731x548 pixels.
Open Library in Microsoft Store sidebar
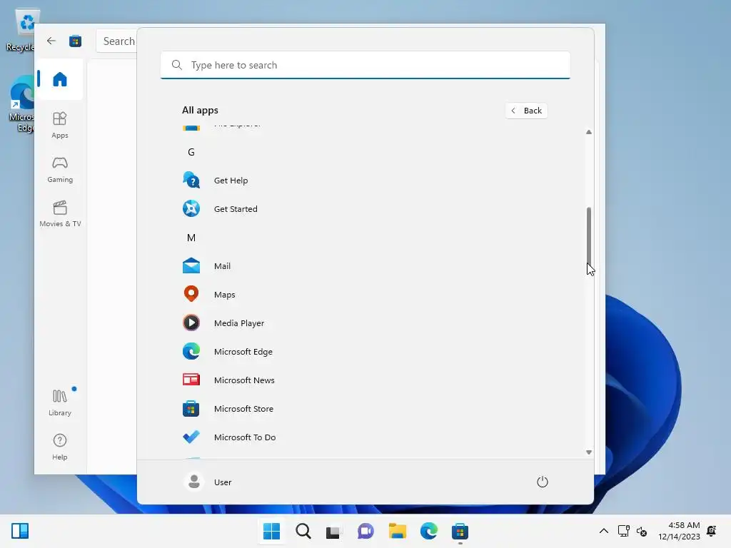coord(60,402)
